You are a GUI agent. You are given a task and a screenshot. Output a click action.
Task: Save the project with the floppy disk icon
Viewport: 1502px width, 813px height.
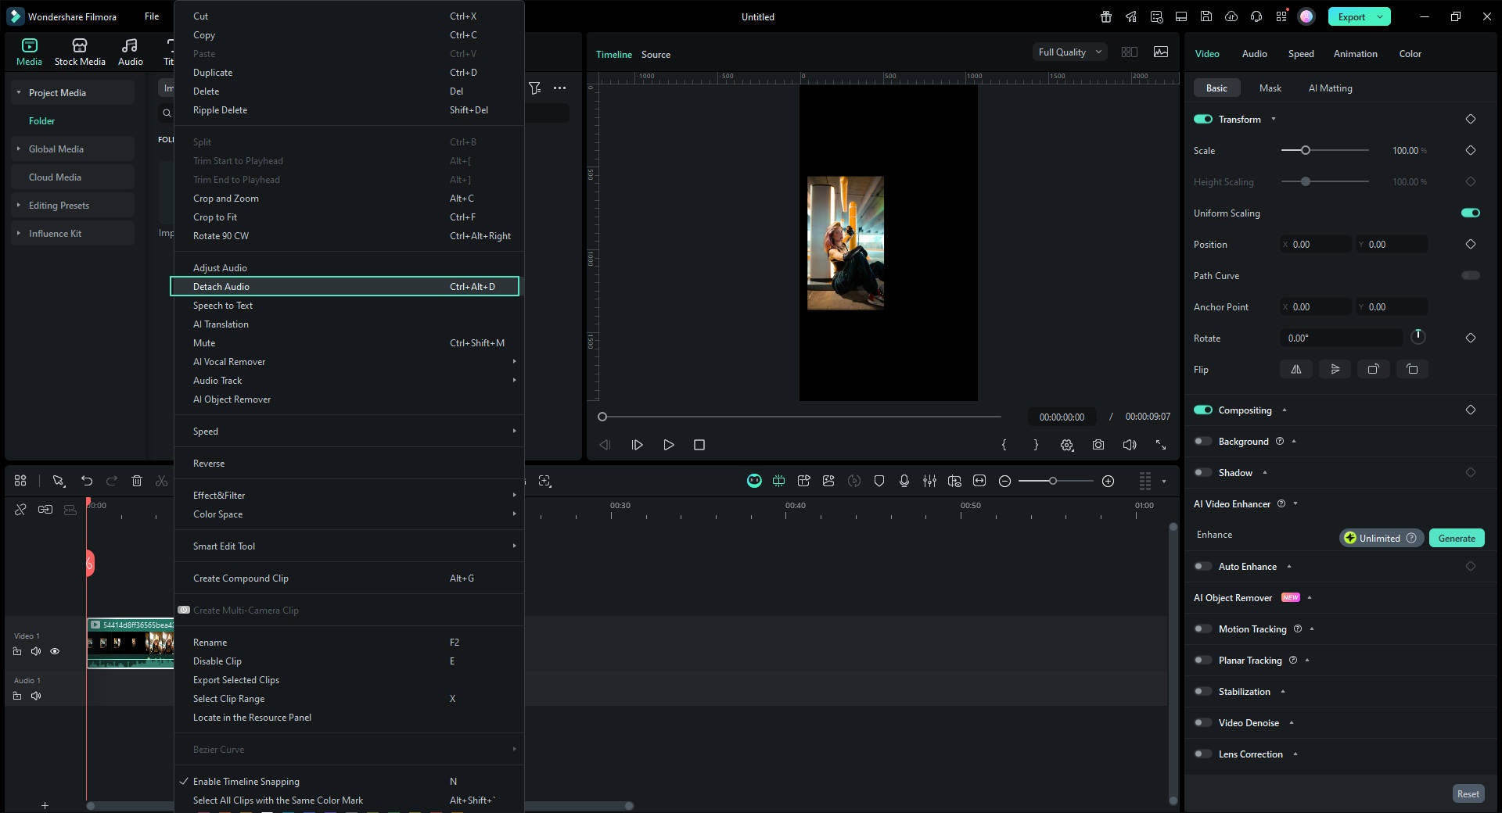(1207, 16)
